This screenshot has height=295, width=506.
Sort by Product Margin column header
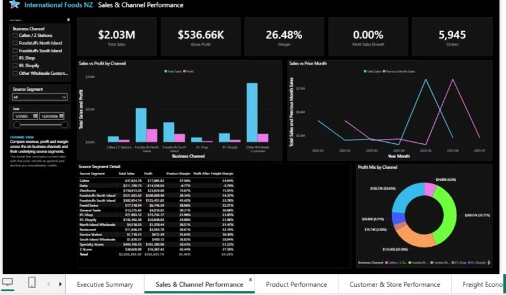(x=178, y=174)
